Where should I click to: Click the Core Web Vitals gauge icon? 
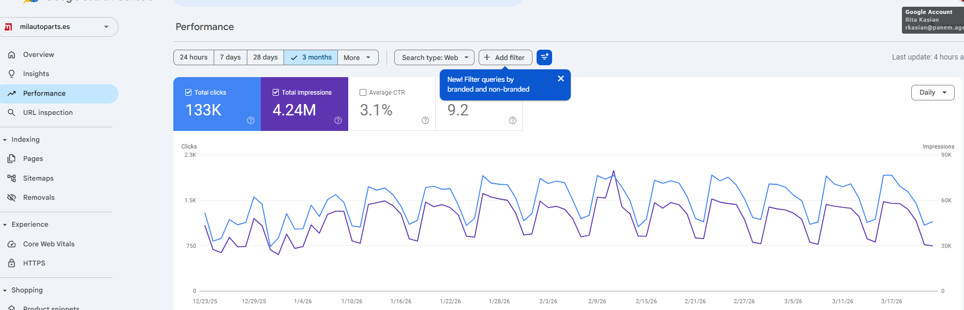11,244
